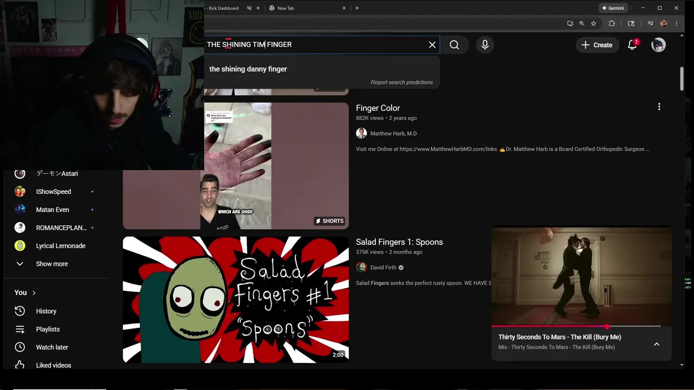Open Lyrical Lemonade subscription channel
This screenshot has width=694, height=390.
[56, 246]
